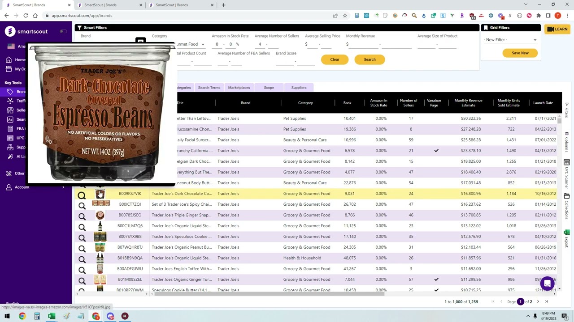Open the Other Tools sidebar icon
Screen dimensions: 574x322
(x=9, y=174)
